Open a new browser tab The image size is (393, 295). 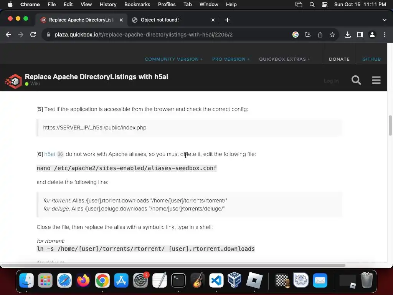227,20
